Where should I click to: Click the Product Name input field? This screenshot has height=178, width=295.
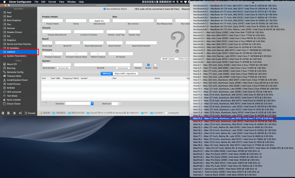pyautogui.click(x=52, y=21)
